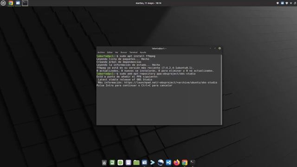This screenshot has height=167, width=297.
Task: Open the Buscar menu in the terminal
Action: (124, 52)
